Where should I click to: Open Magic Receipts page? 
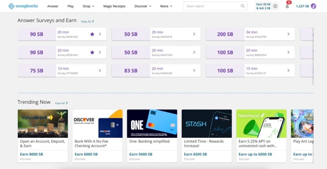pyautogui.click(x=114, y=6)
